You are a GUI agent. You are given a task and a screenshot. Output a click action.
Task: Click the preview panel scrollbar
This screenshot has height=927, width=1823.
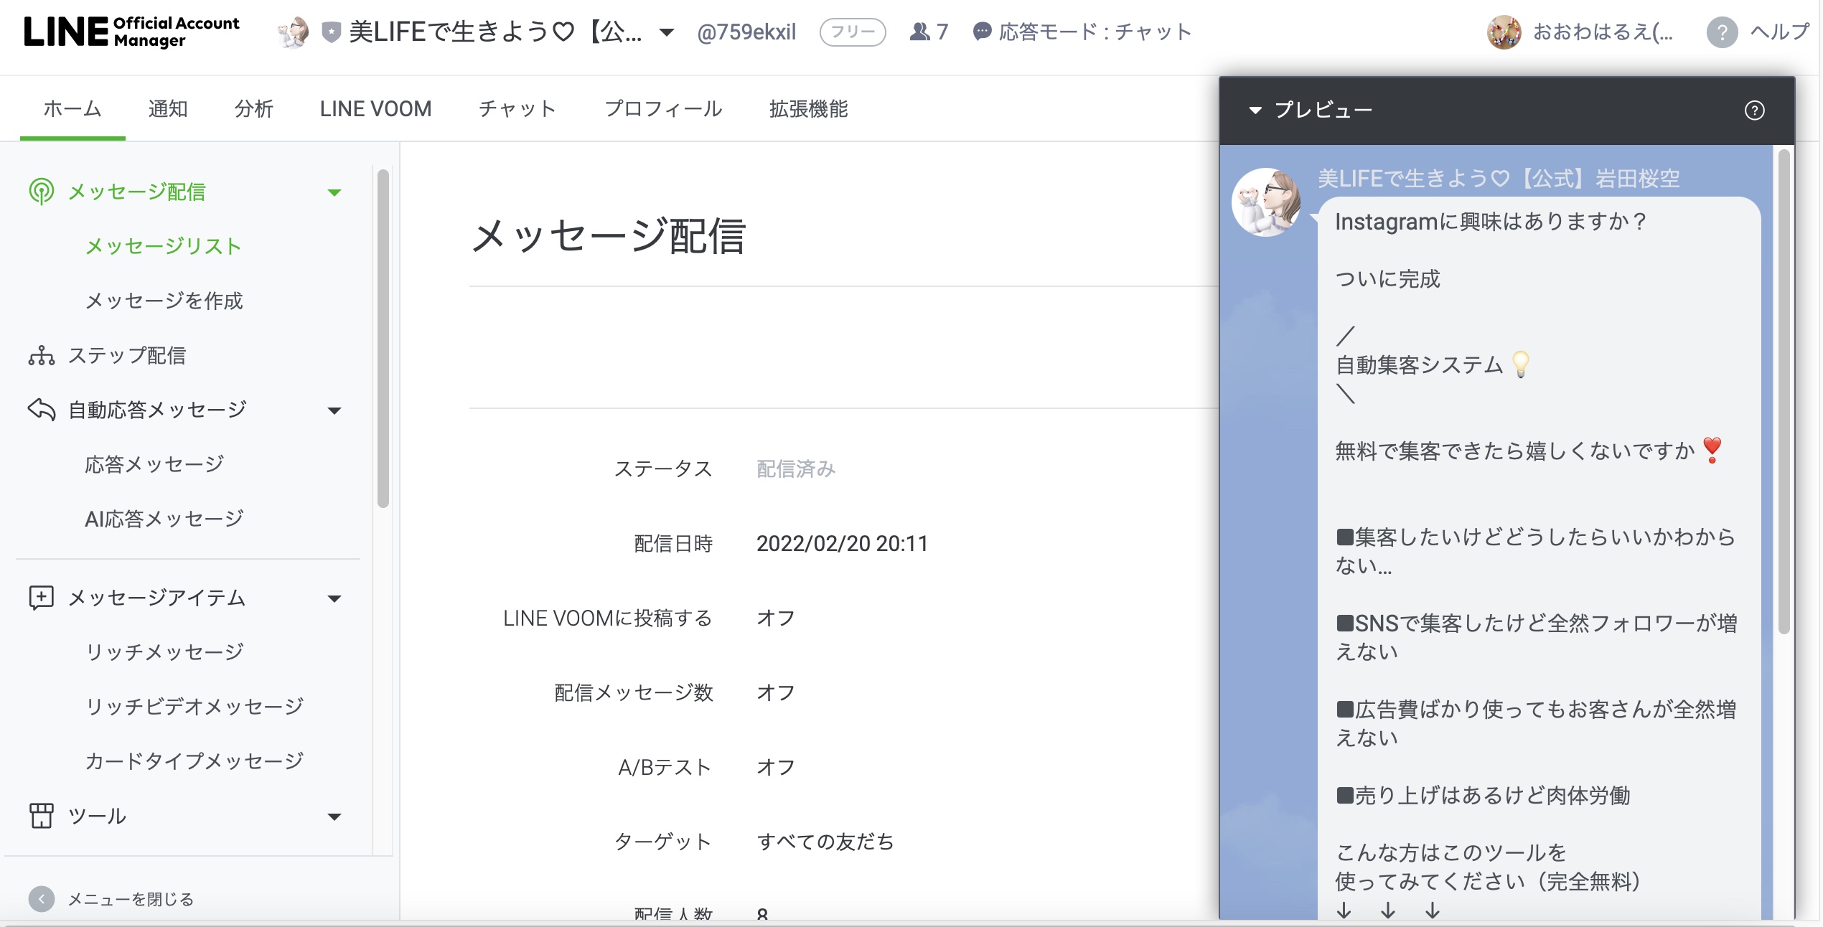(x=1784, y=392)
